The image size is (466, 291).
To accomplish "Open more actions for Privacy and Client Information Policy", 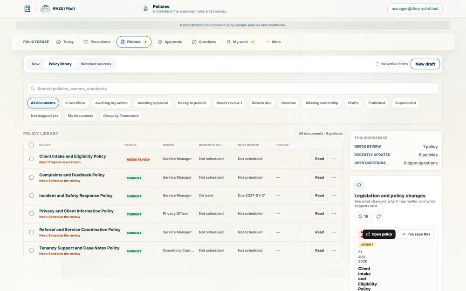I will click(x=334, y=214).
